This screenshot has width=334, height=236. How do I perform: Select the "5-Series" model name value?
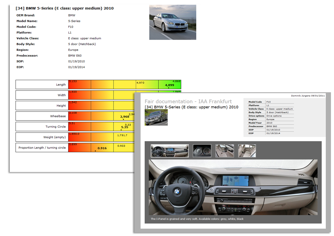(x=74, y=21)
